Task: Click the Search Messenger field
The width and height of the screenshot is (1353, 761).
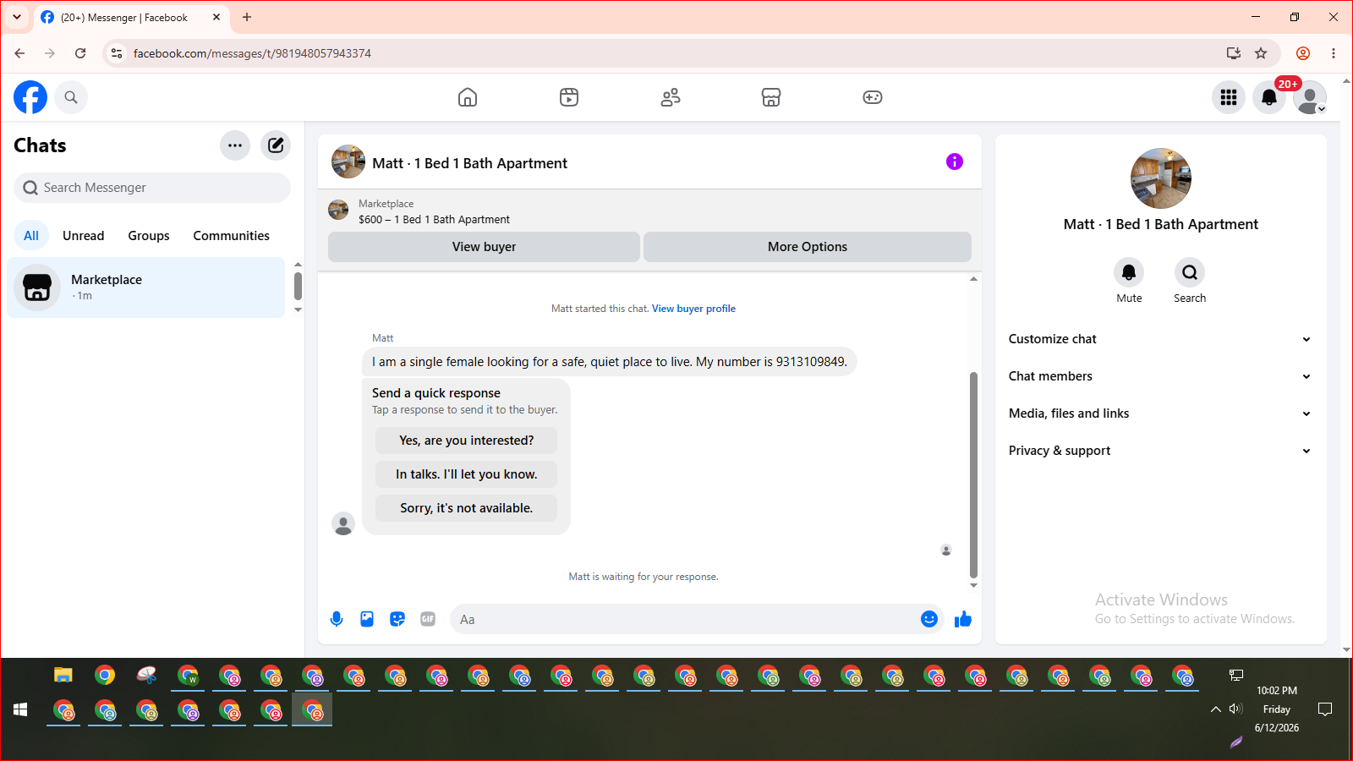Action: point(152,188)
